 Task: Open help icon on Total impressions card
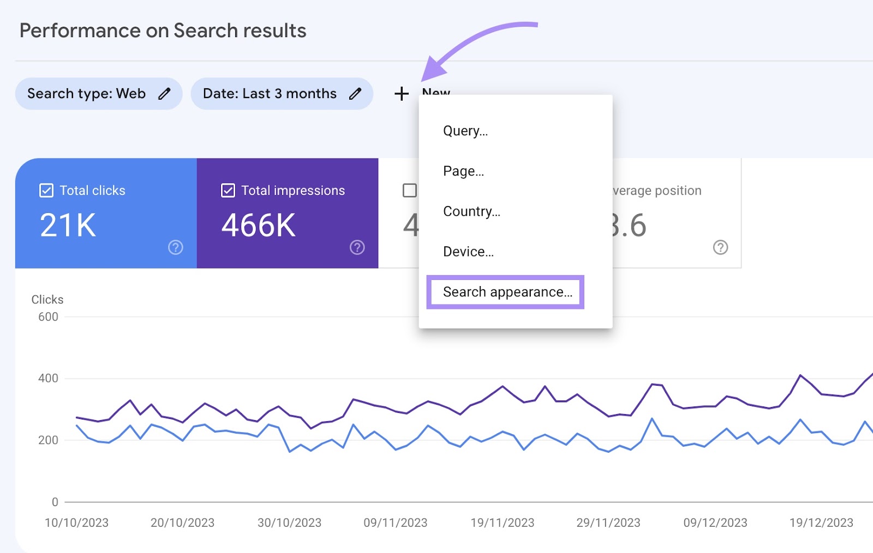click(357, 247)
